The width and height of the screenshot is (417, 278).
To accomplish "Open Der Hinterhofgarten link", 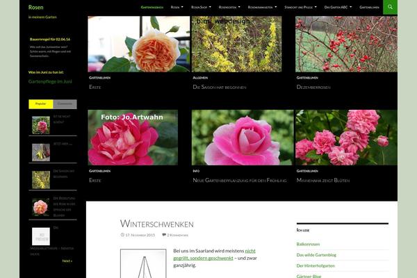I will [x=316, y=265].
